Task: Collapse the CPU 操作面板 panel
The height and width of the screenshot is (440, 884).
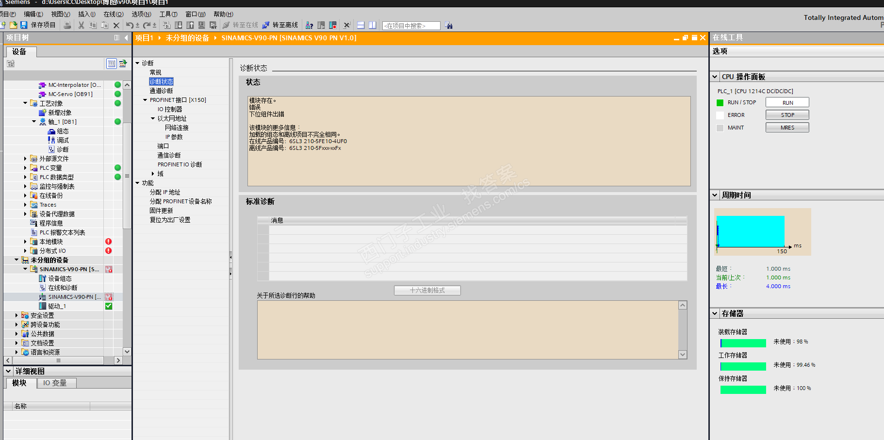Action: click(715, 77)
